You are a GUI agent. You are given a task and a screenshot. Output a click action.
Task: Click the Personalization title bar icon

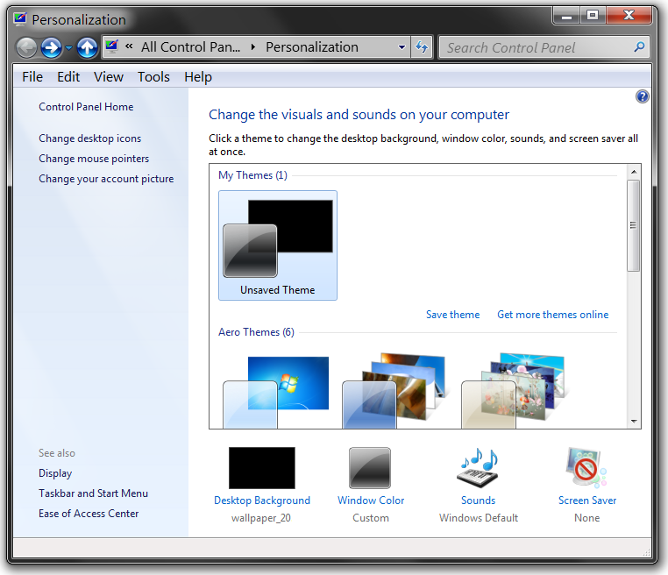[20, 19]
